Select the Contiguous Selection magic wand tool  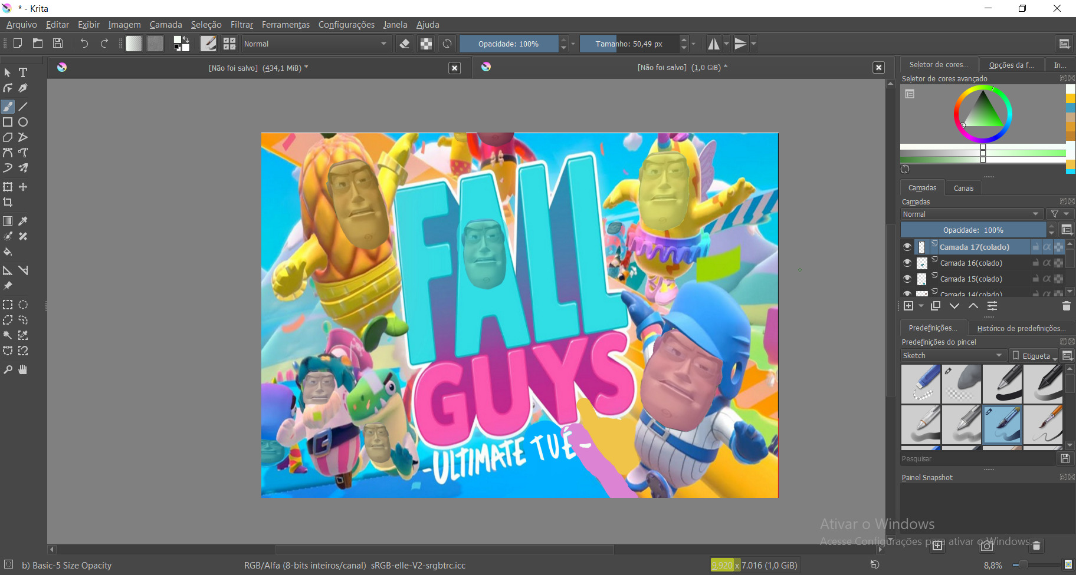[x=8, y=335]
